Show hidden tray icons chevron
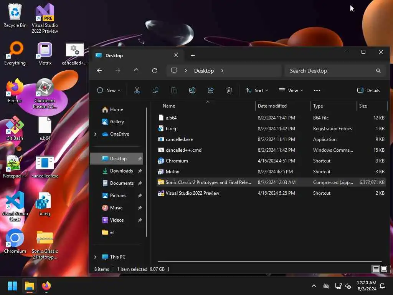This screenshot has width=393, height=295. (x=314, y=286)
